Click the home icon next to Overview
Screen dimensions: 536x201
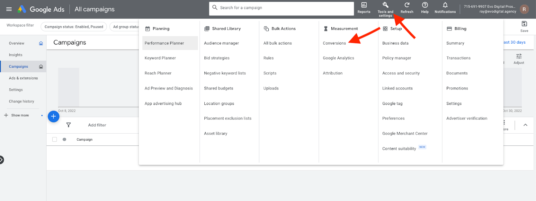[x=41, y=43]
